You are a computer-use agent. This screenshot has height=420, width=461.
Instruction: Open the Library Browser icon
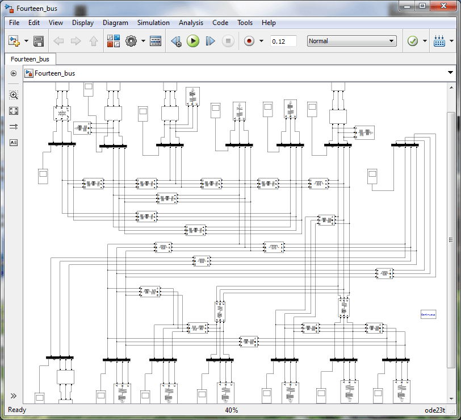click(114, 41)
